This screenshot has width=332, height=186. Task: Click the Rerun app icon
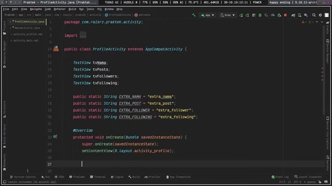241,15
